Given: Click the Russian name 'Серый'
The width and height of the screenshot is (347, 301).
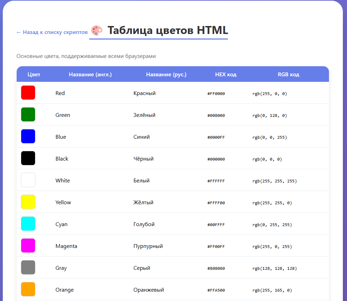Looking at the screenshot, I should 142,268.
